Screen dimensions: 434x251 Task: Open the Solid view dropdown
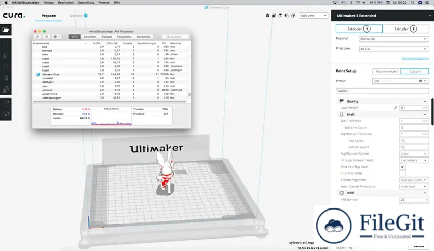pyautogui.click(x=314, y=16)
